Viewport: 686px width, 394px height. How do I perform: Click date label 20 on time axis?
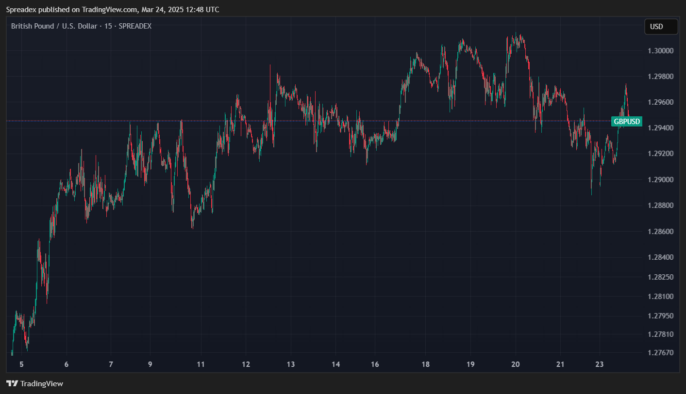[516, 364]
